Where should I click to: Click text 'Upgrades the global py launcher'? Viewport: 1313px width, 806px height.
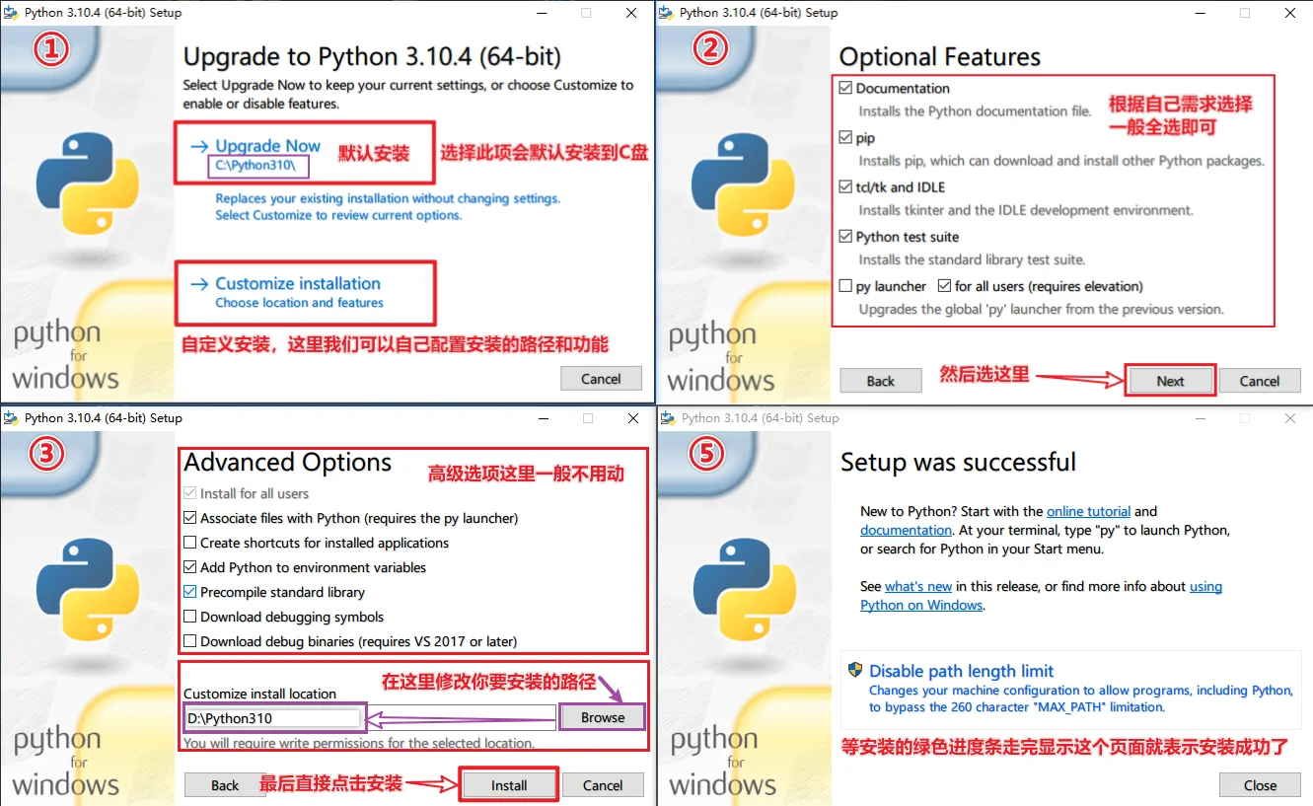coord(1041,309)
